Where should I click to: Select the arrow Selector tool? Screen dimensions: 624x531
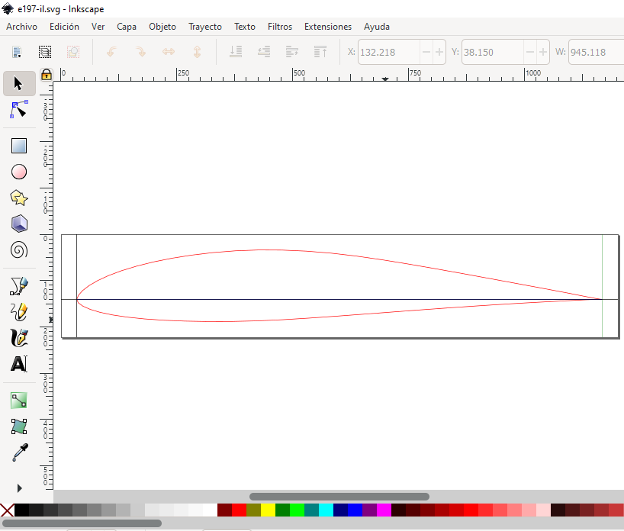(x=19, y=83)
